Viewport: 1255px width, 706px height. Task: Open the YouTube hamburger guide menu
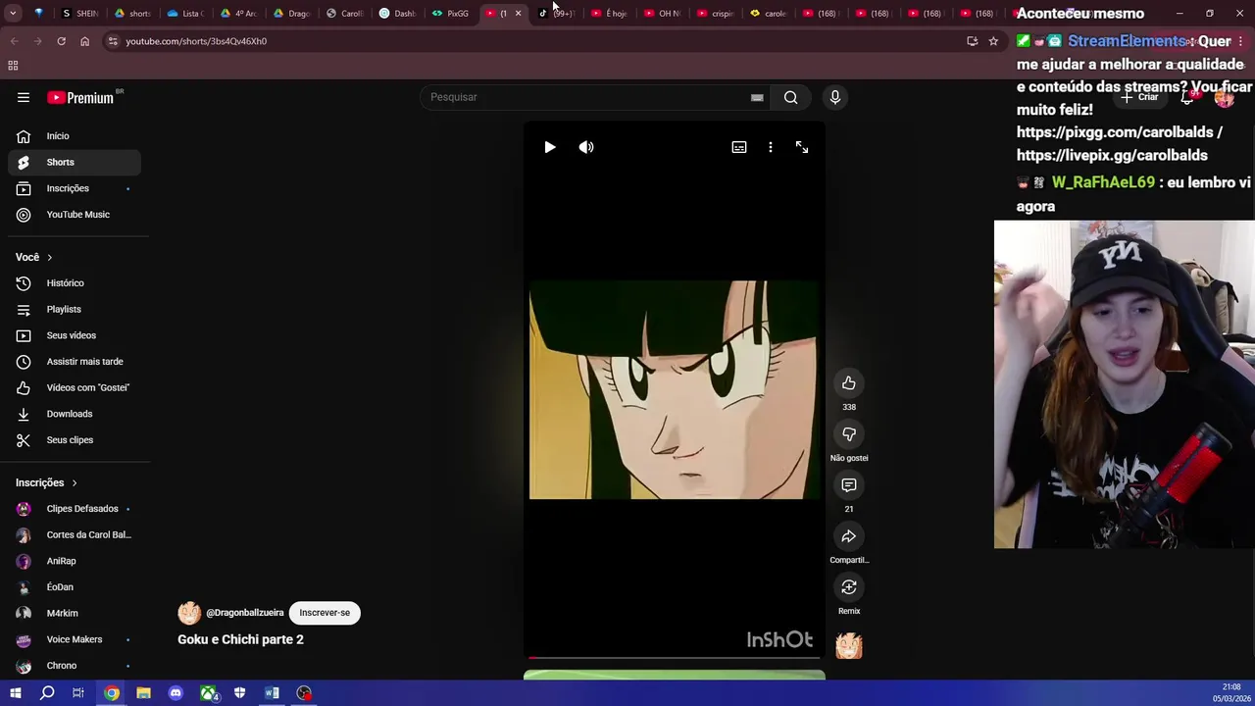tap(24, 97)
